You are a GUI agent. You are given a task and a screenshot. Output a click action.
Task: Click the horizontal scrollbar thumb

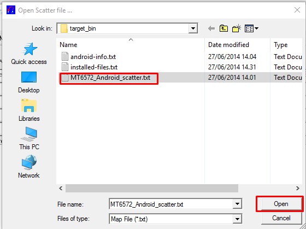coord(152,188)
